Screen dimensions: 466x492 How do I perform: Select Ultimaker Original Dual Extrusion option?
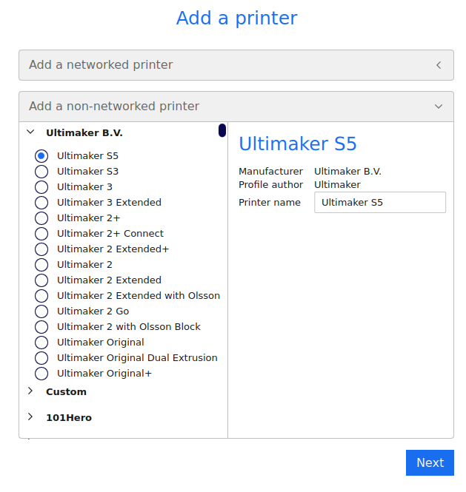(41, 358)
